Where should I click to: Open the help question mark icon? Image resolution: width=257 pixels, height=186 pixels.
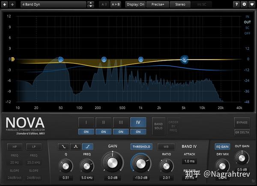[236, 4]
